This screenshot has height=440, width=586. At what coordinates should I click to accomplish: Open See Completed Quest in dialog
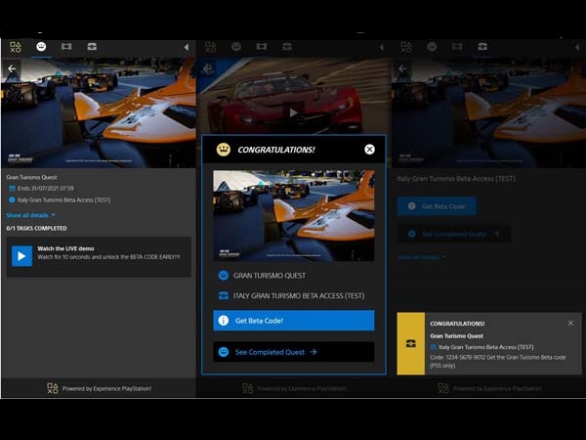point(294,352)
